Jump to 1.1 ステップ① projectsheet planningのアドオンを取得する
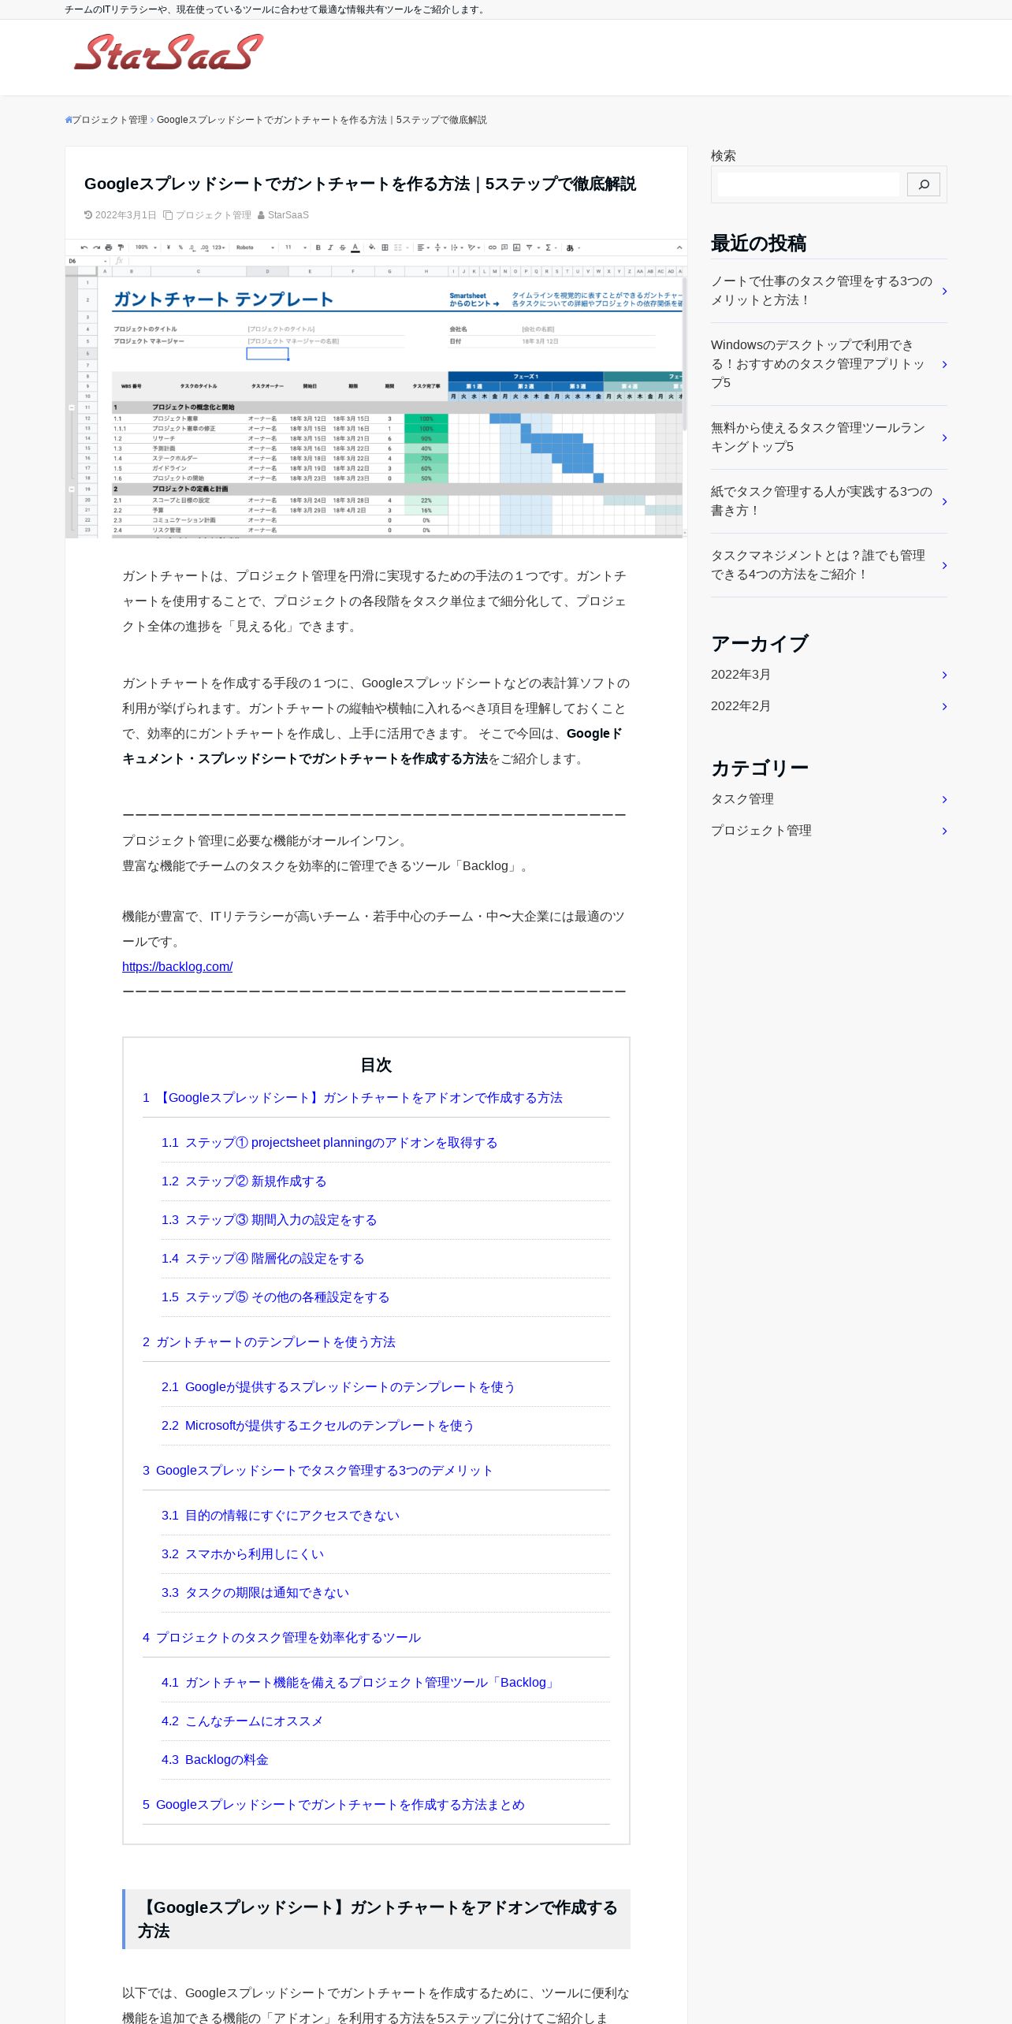1012x2024 pixels. tap(329, 1143)
